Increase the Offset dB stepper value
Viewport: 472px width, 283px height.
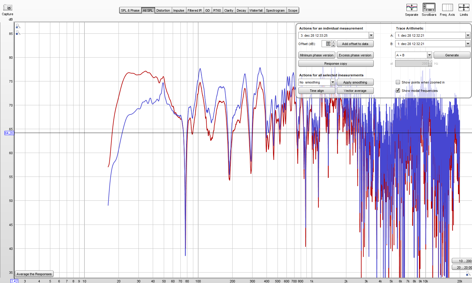click(x=333, y=42)
